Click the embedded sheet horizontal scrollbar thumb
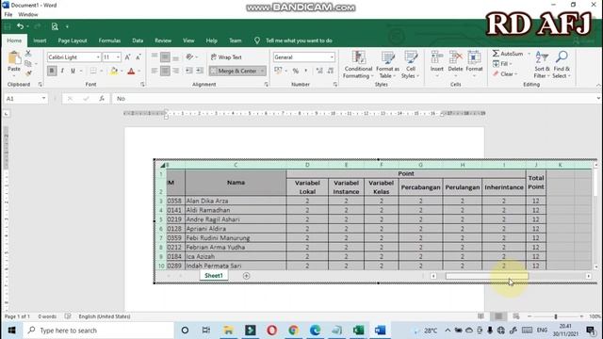The image size is (603, 339). 487,276
